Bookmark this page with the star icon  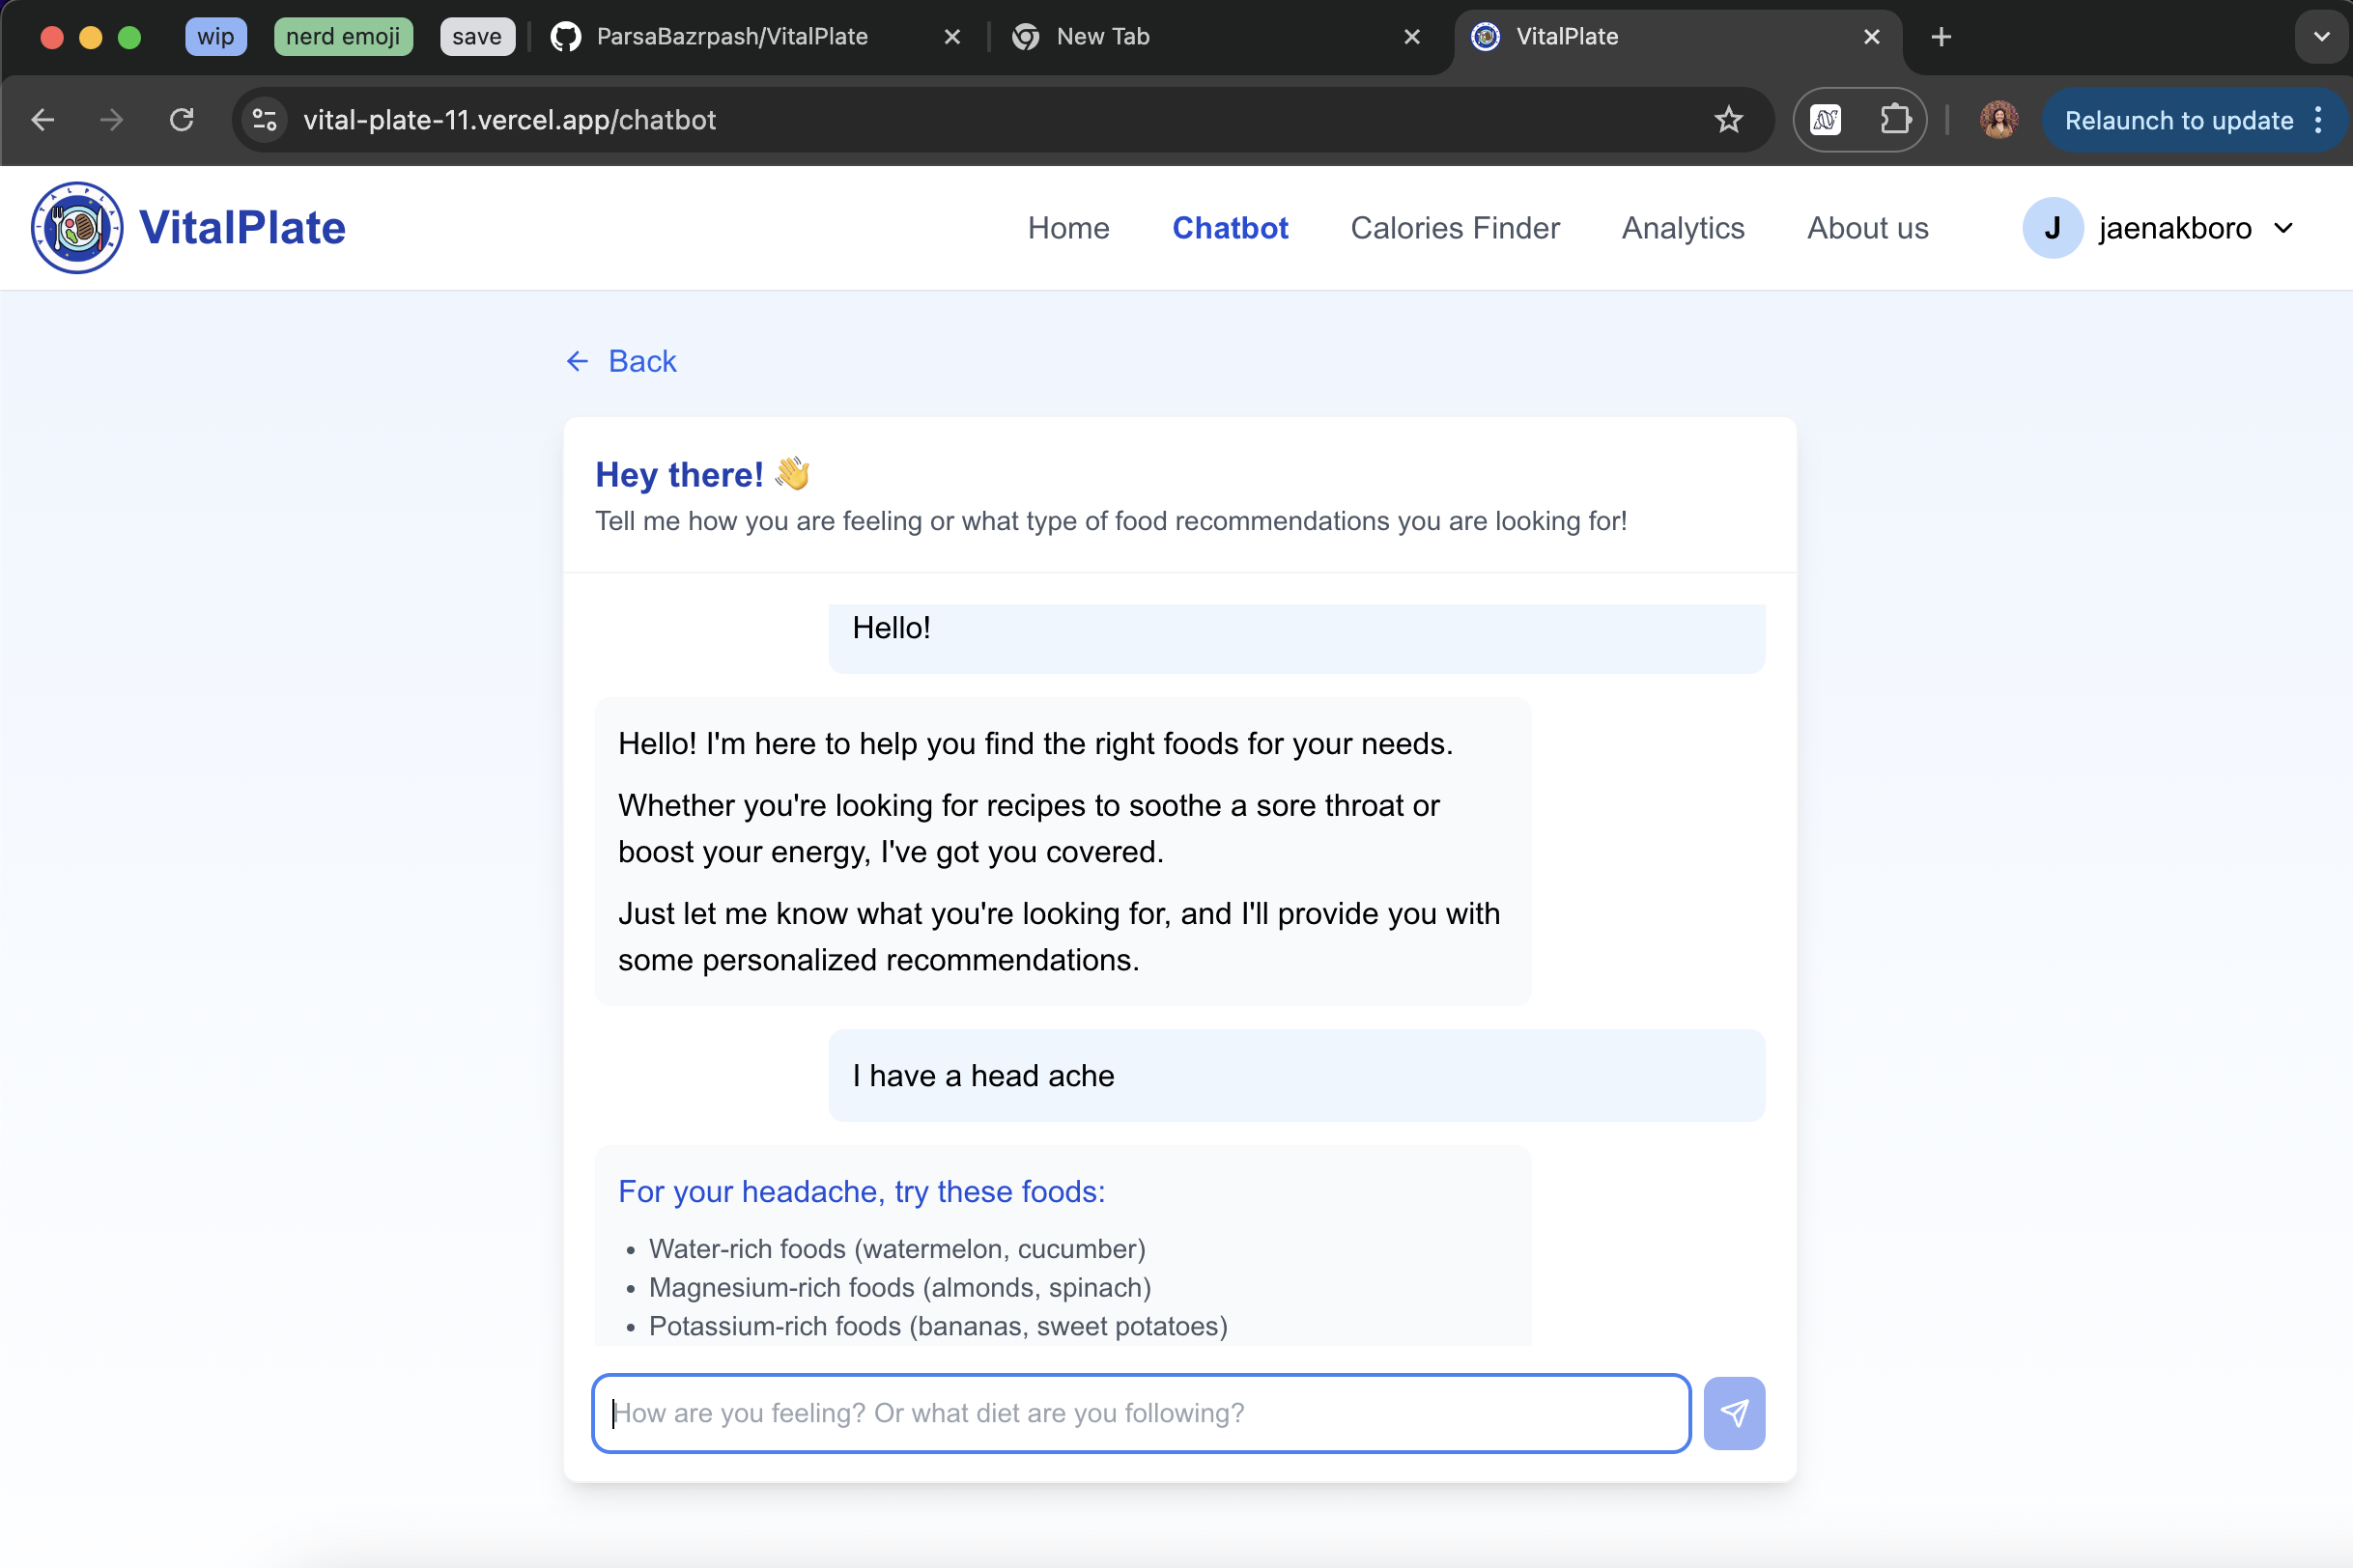1728,120
